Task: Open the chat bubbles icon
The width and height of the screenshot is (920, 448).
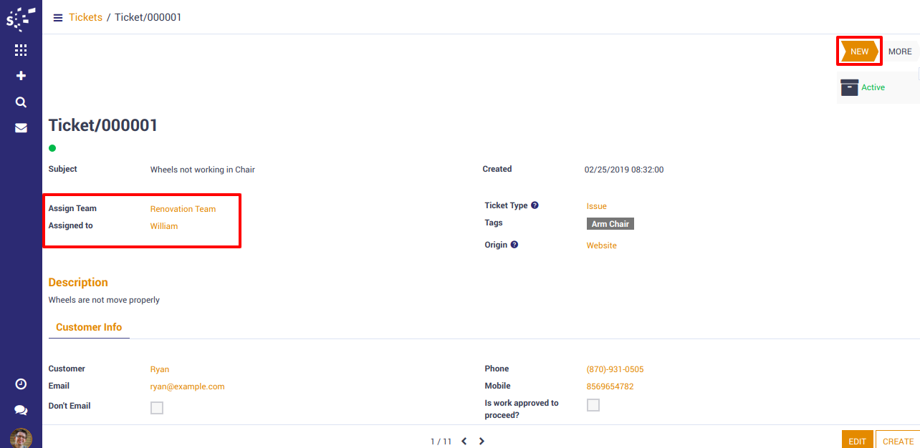Action: pyautogui.click(x=21, y=410)
